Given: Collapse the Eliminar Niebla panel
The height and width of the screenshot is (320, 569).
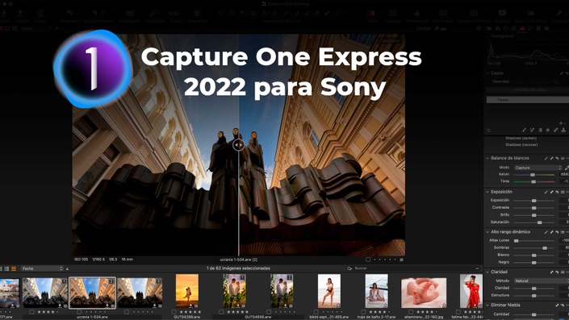Looking at the screenshot, I should [487, 305].
